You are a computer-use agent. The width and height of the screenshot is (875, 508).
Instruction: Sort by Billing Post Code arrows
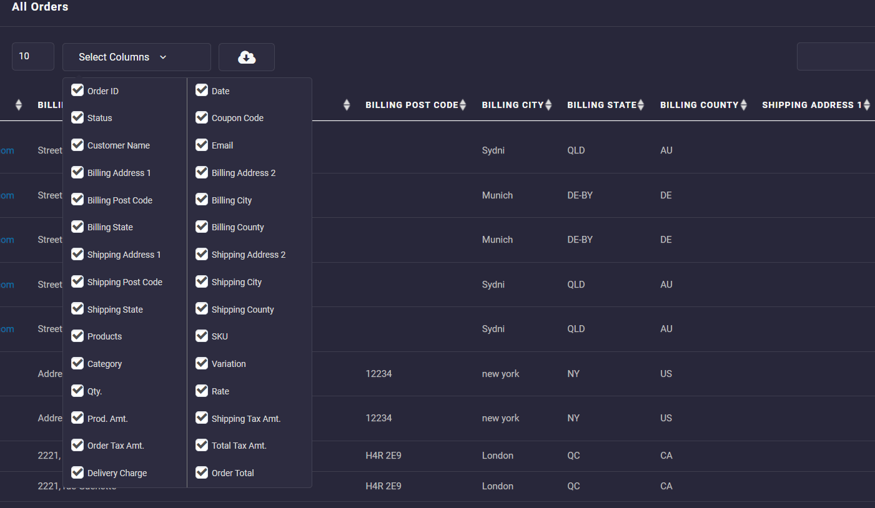tap(463, 105)
